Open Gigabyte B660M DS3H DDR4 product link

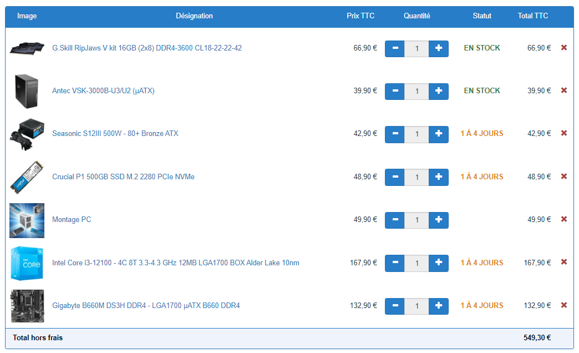[146, 306]
